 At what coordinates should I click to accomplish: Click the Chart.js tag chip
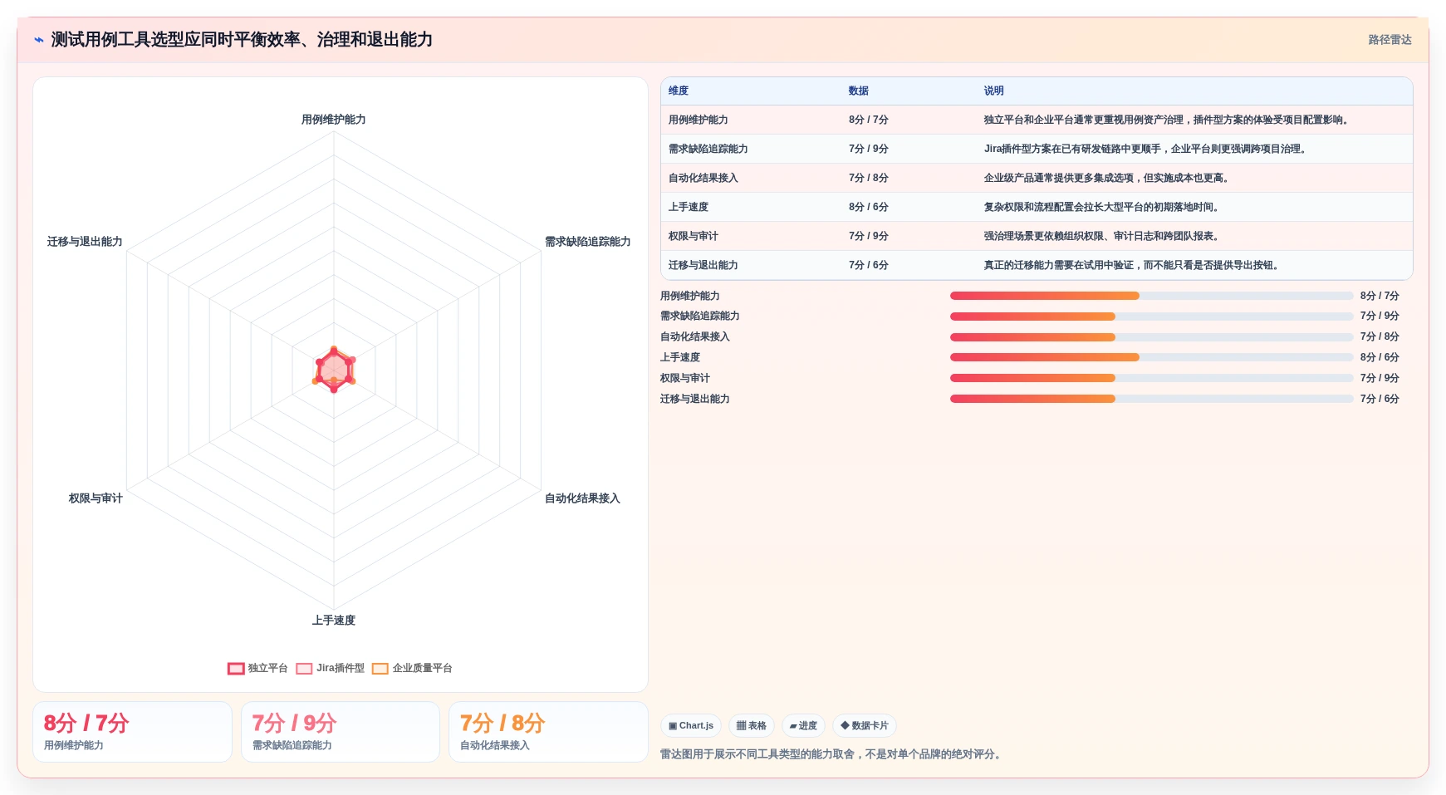coord(691,726)
